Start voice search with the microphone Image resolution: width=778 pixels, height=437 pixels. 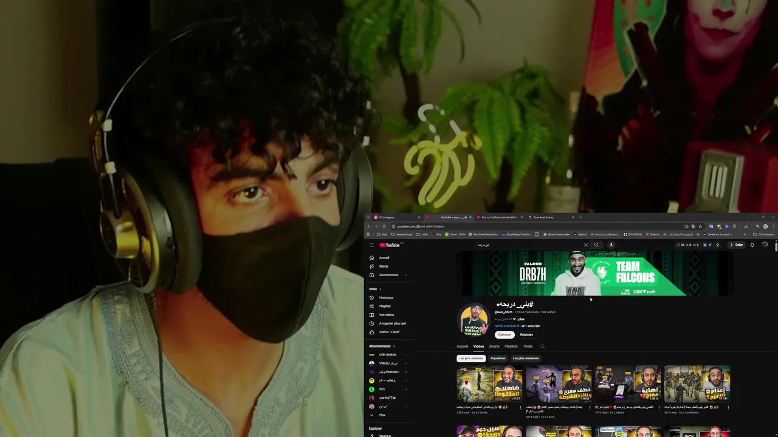(611, 245)
